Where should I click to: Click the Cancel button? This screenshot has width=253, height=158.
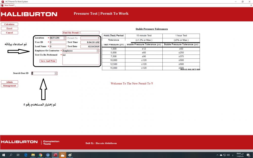[x=10, y=33]
